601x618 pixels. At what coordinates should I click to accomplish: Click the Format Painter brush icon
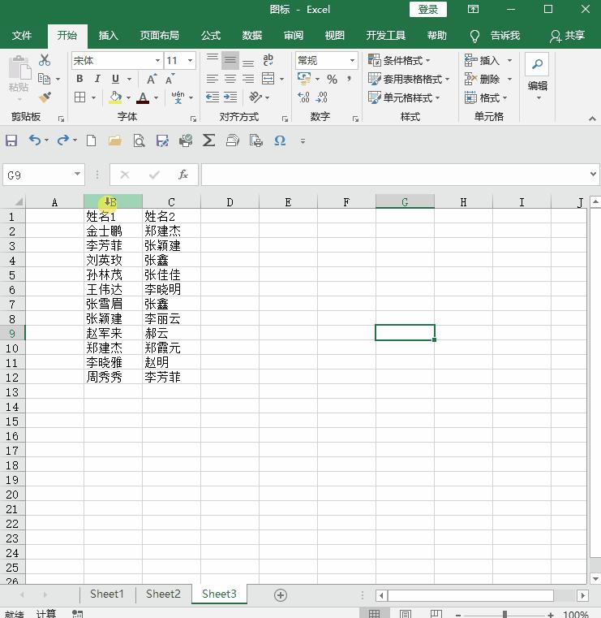[45, 97]
